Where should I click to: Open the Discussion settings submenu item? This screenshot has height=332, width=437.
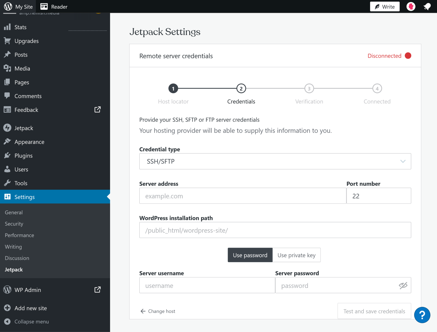(17, 258)
